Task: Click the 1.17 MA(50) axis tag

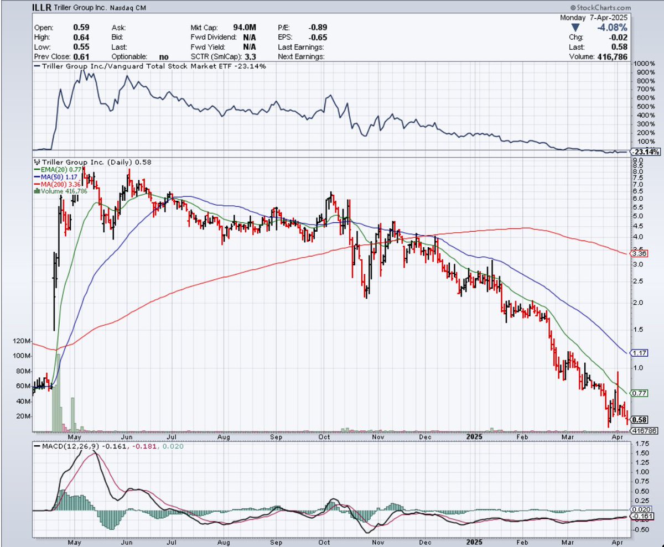Action: pyautogui.click(x=640, y=352)
